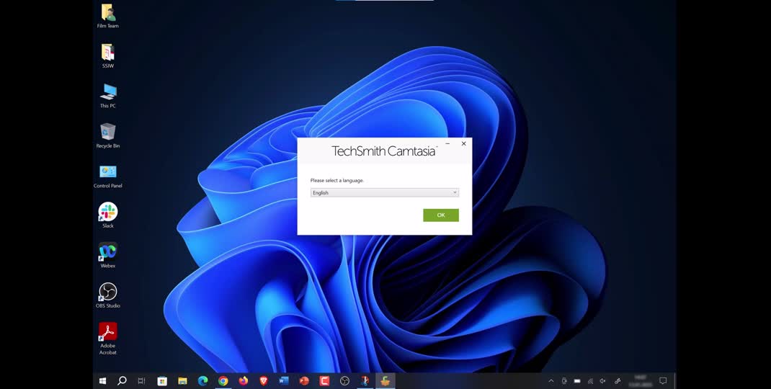Open Task View from the taskbar
The height and width of the screenshot is (389, 771).
[142, 380]
